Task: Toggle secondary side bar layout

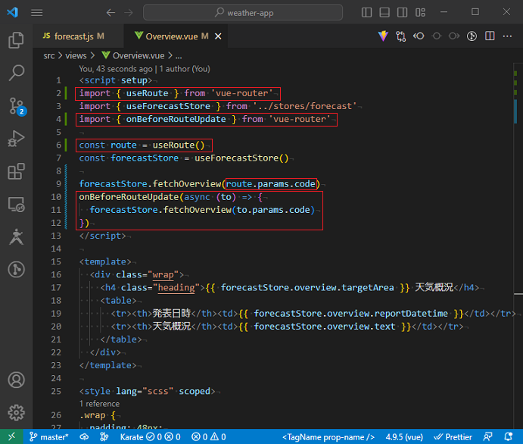Action: pos(402,13)
